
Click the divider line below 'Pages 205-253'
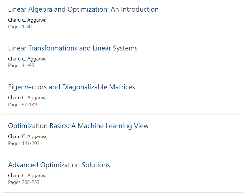123,193
